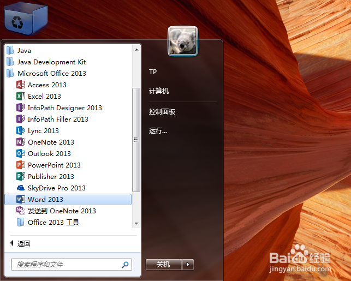Click the OneNote 2013 icon
The width and height of the screenshot is (351, 281).
point(21,142)
